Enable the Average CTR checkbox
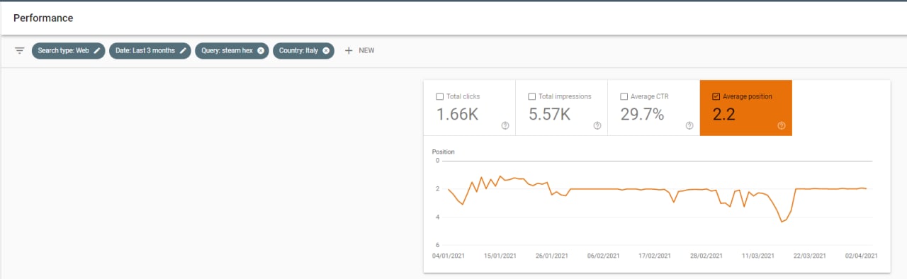 pos(624,96)
